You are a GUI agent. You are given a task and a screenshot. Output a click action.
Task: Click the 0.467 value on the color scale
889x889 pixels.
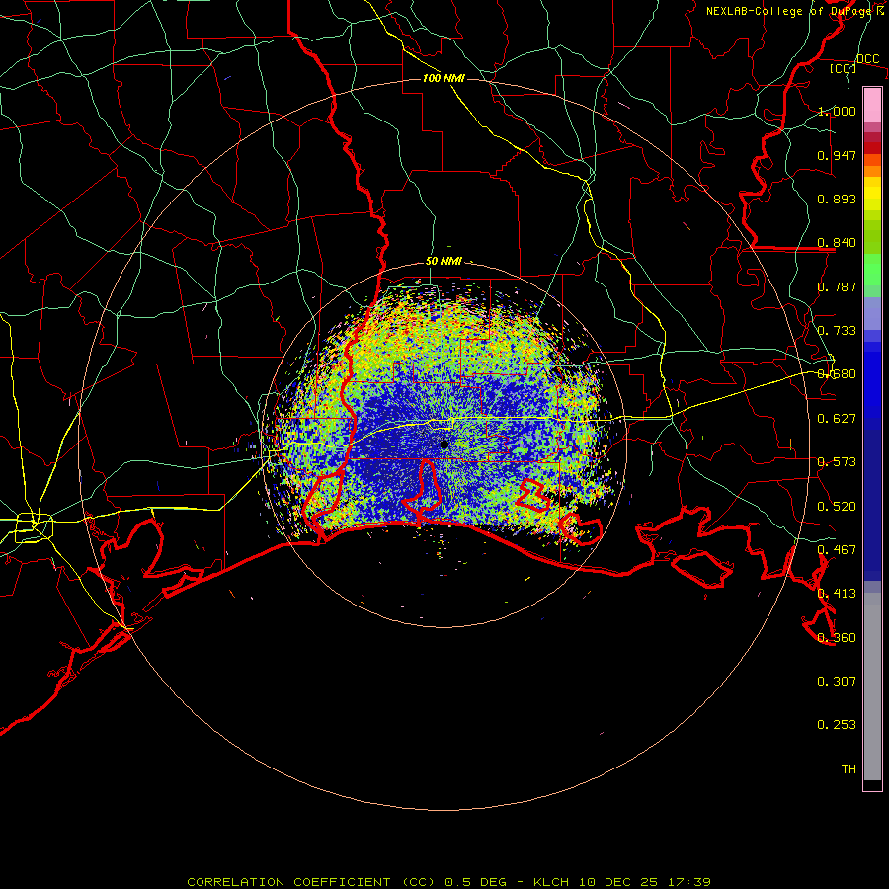837,550
